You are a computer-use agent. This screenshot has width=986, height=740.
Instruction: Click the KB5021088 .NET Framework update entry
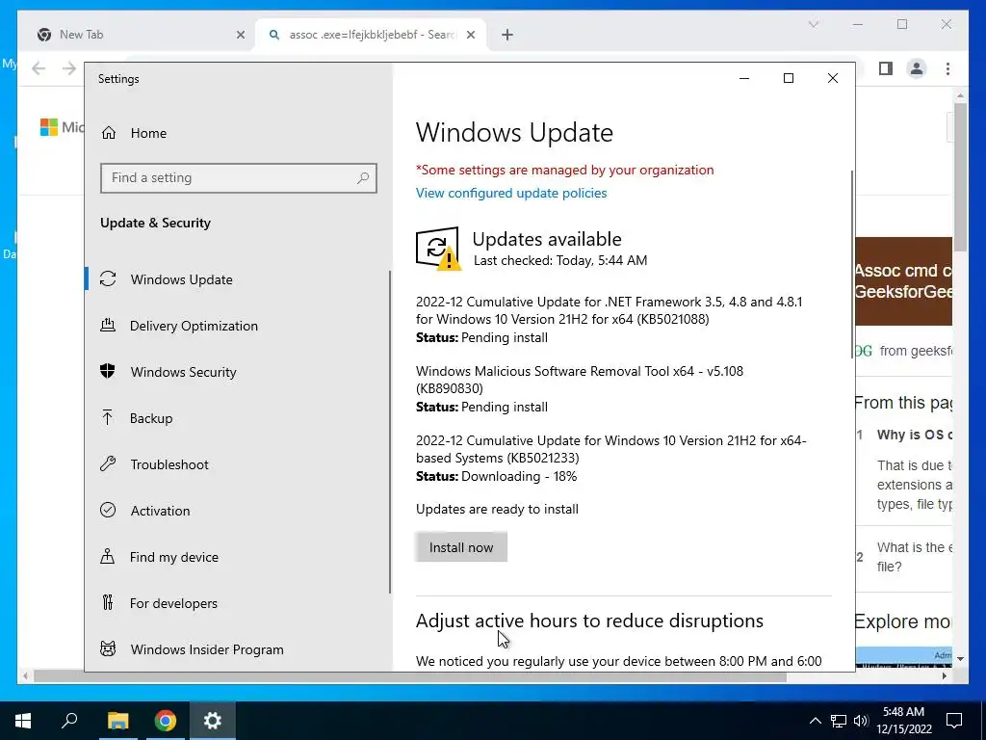click(x=609, y=319)
